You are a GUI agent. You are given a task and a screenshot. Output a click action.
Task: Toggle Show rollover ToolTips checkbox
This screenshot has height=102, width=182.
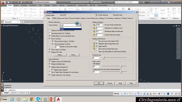pyautogui.click(x=50, y=50)
